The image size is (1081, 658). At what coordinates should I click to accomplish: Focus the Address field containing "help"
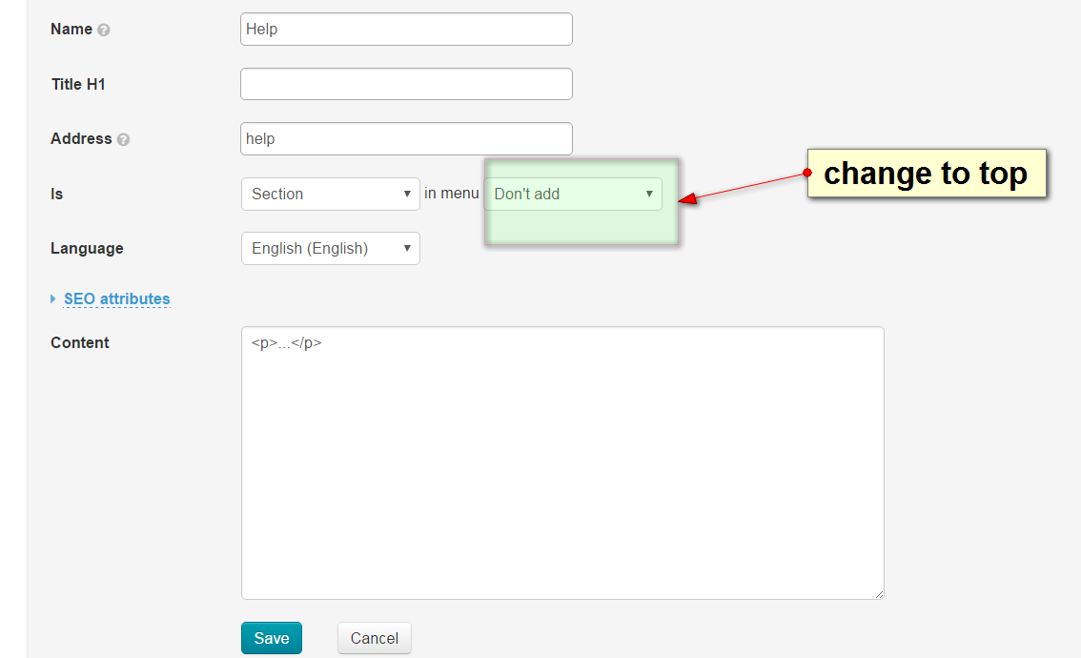click(406, 138)
